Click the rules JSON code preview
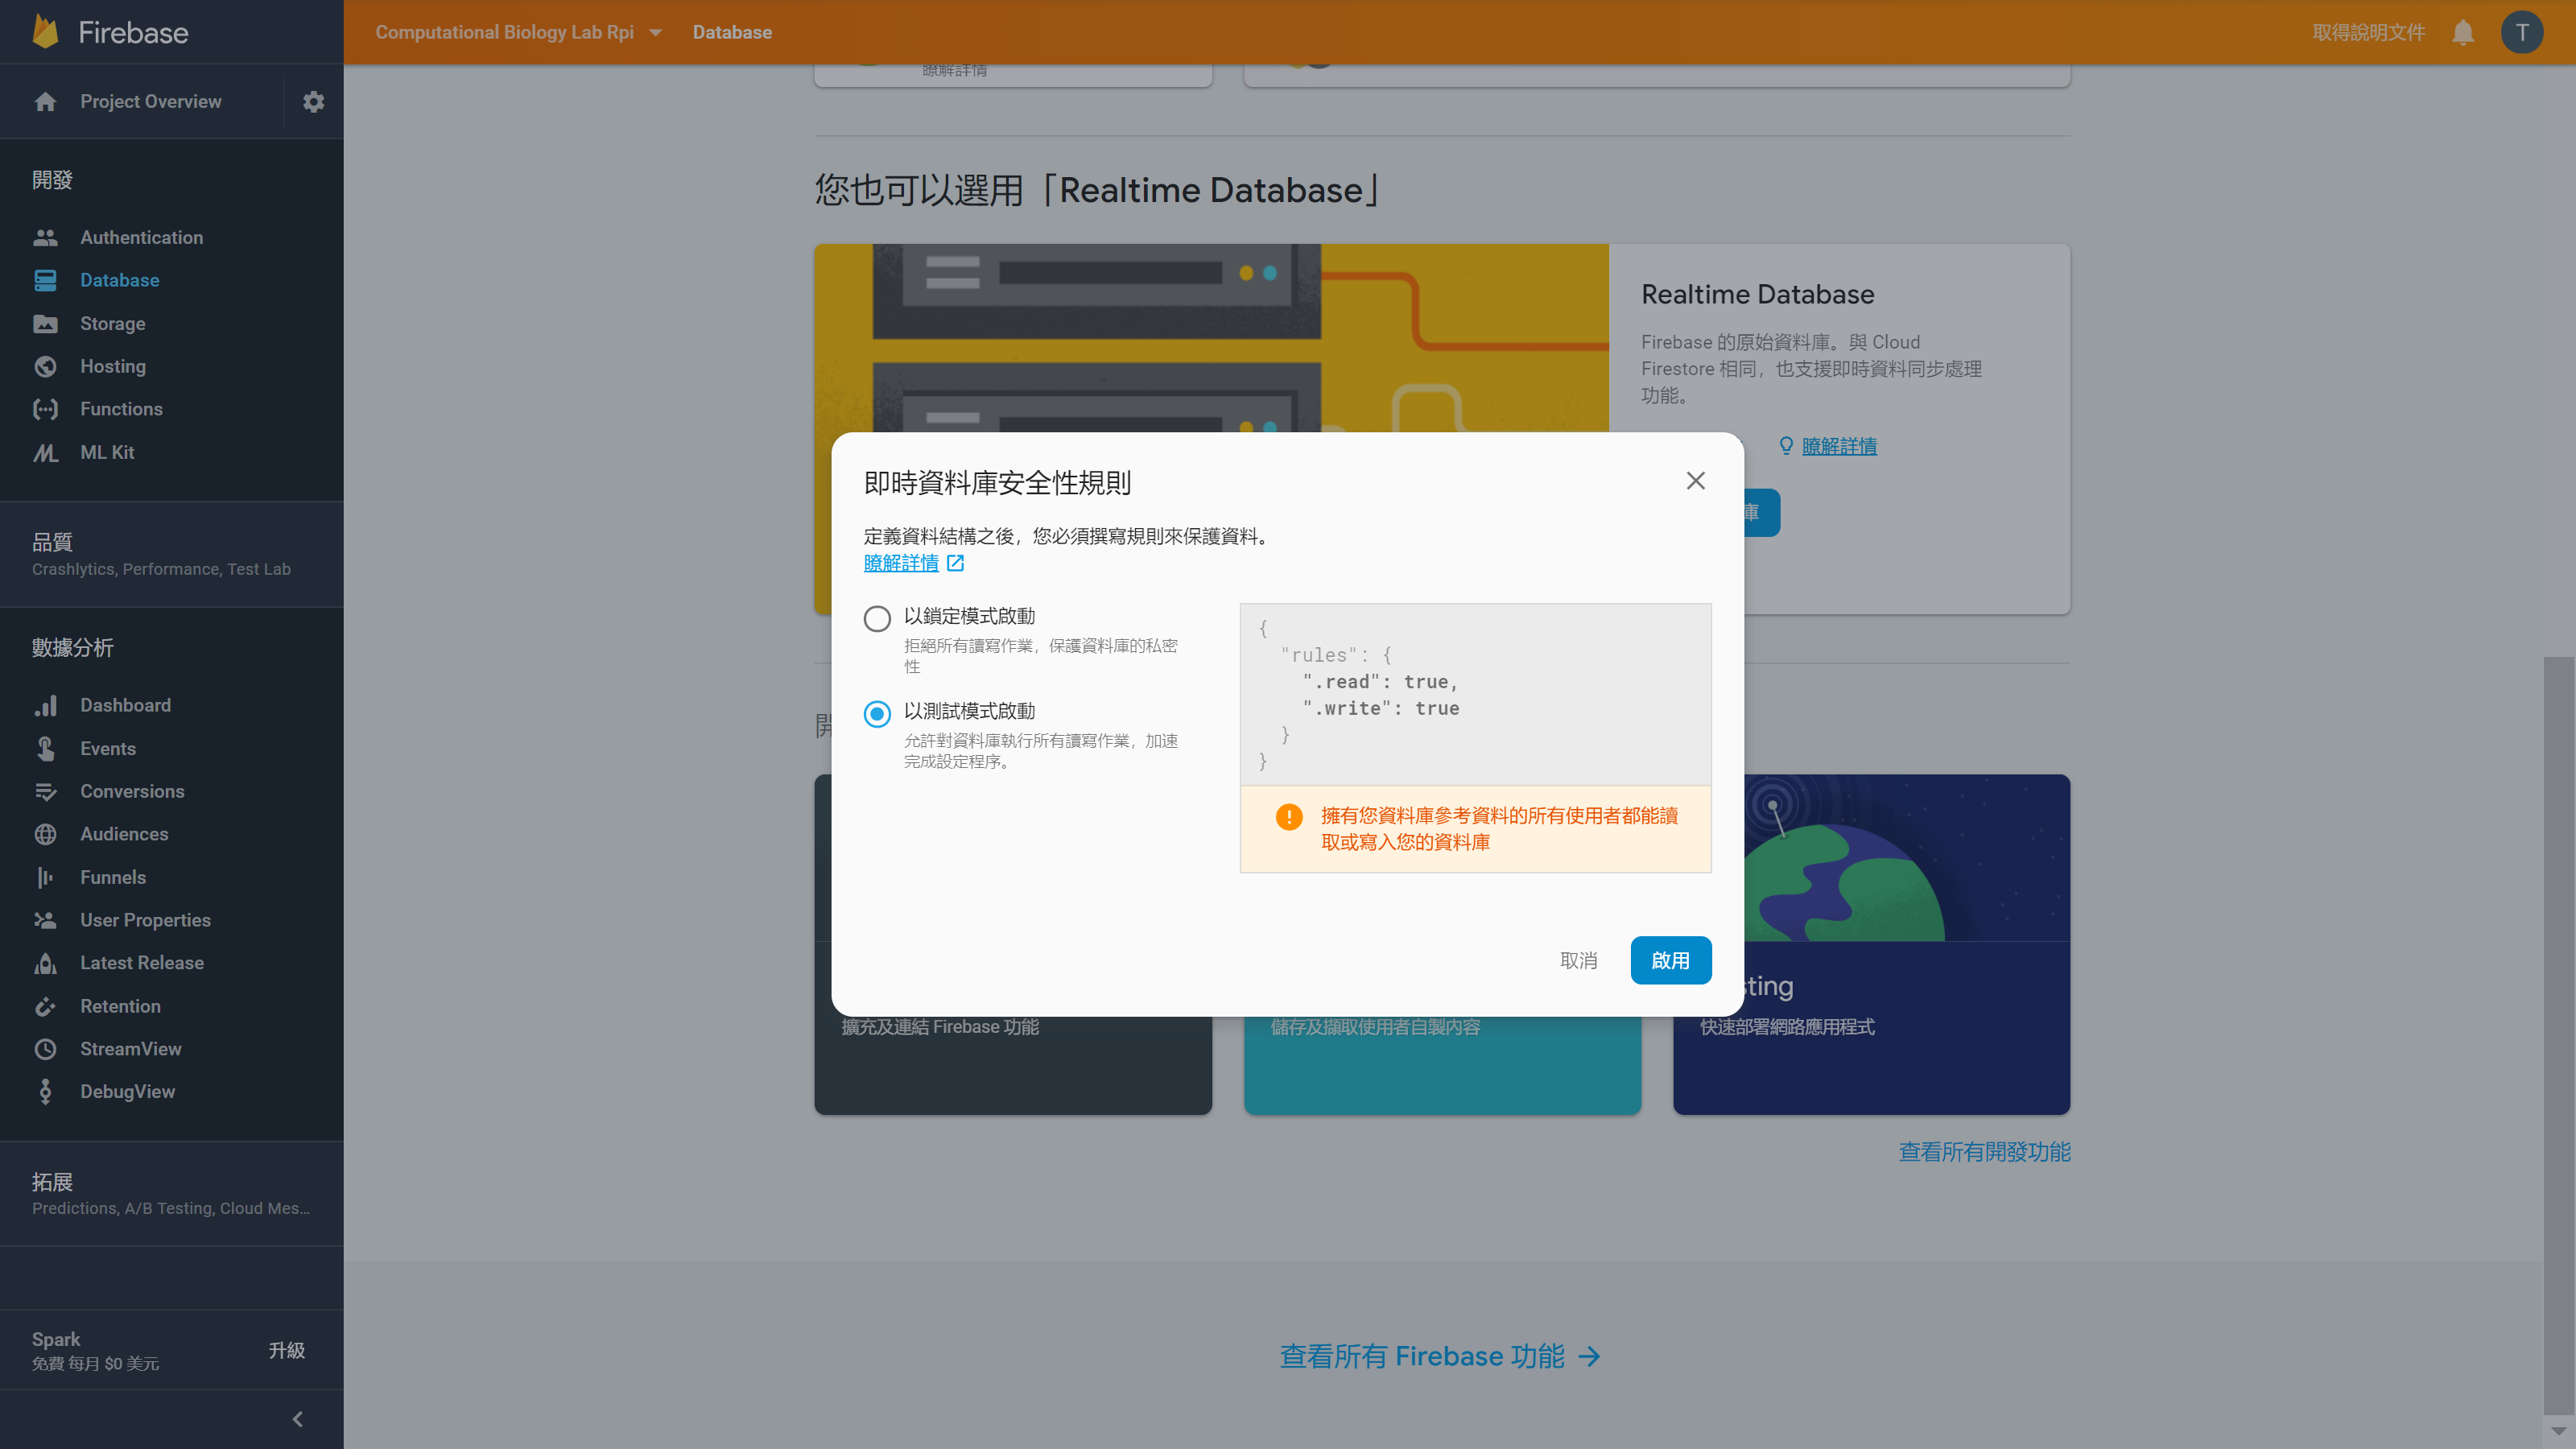The width and height of the screenshot is (2576, 1449). tap(1475, 695)
